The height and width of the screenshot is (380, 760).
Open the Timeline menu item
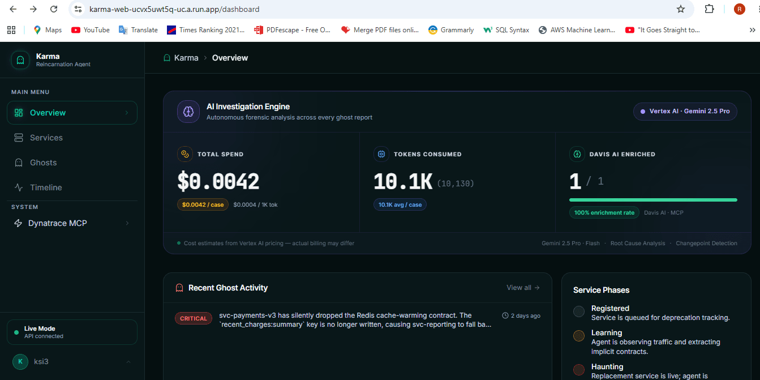[x=72, y=187]
